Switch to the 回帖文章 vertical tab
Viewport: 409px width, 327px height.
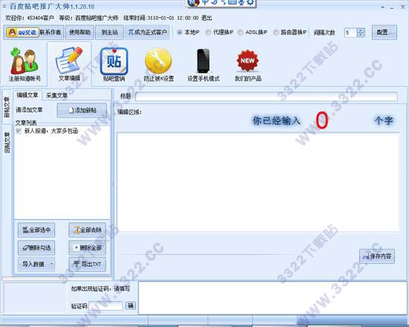(x=7, y=143)
